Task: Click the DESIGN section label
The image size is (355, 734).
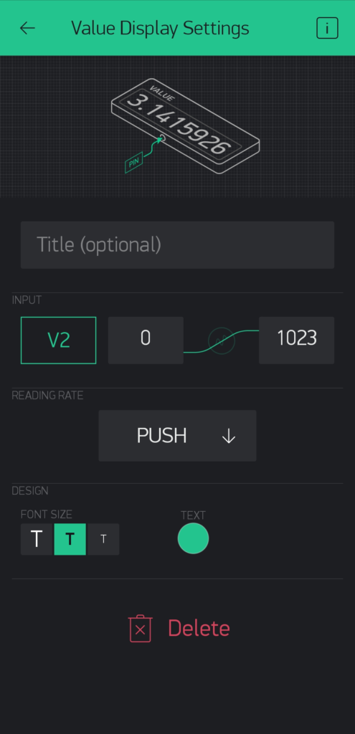Action: click(30, 491)
